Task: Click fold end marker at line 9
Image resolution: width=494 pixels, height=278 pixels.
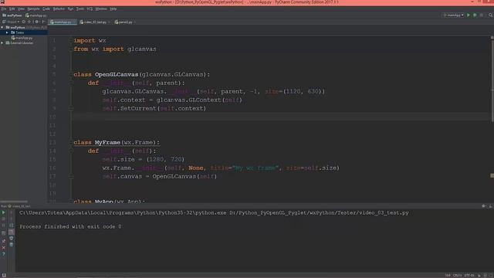Action: point(71,108)
